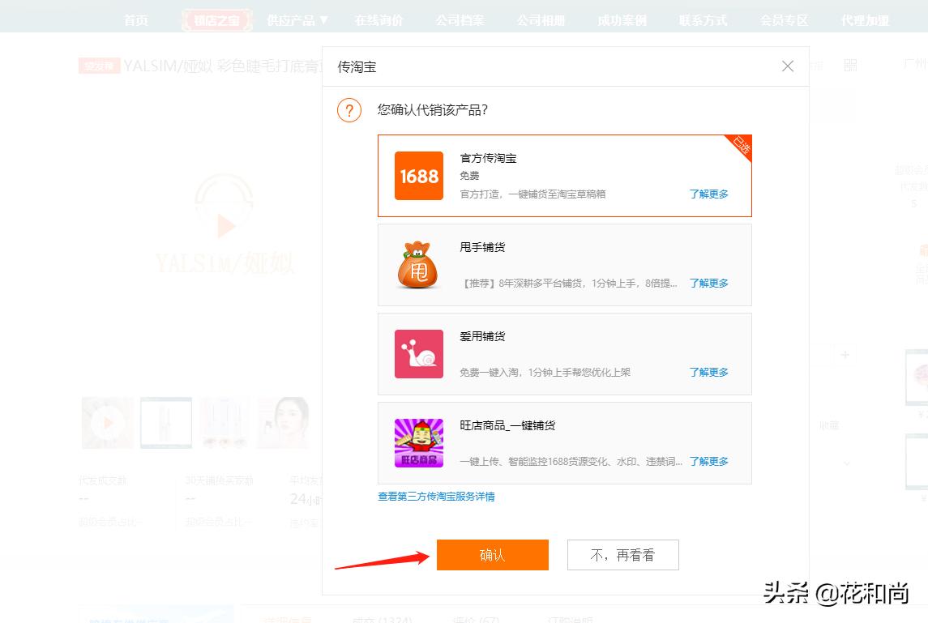Choose the 旺店商品_一键铺货 option title
This screenshot has width=928, height=623.
(507, 425)
